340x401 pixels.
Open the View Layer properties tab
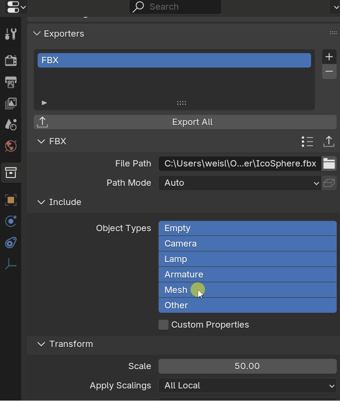click(x=11, y=103)
